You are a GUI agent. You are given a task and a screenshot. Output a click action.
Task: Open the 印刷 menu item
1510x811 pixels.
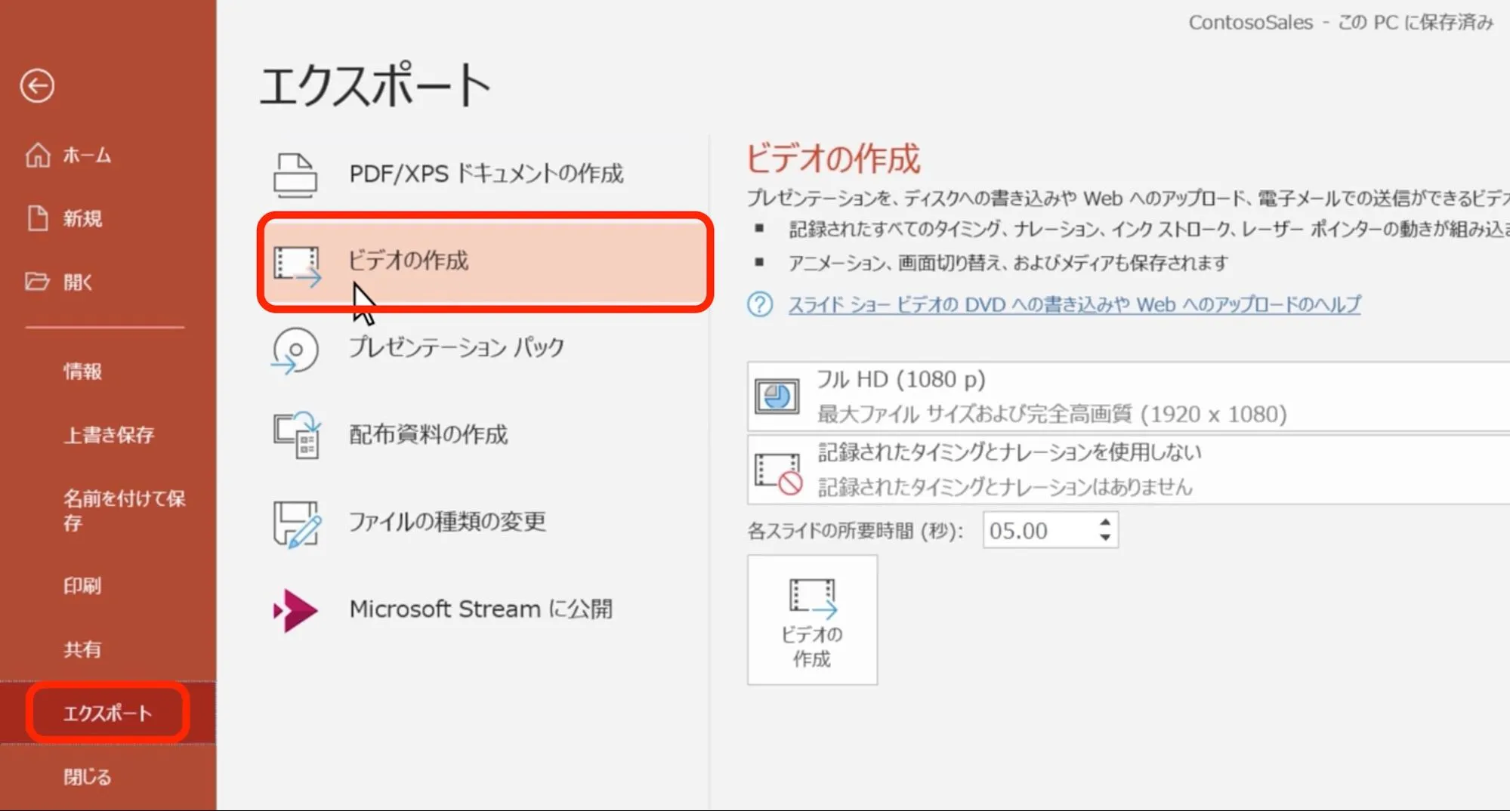point(82,586)
